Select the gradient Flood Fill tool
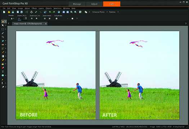This screenshot has height=129, width=189. [x=3, y=56]
